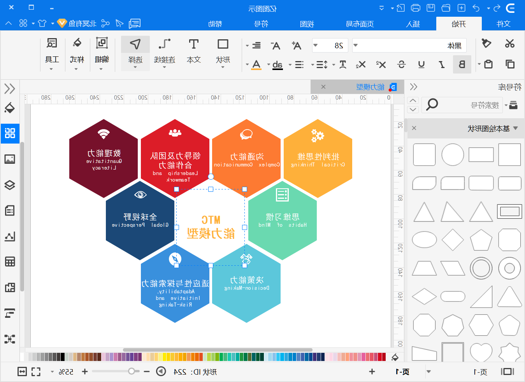Close the 基本绘图形状 library section

pyautogui.click(x=414, y=128)
